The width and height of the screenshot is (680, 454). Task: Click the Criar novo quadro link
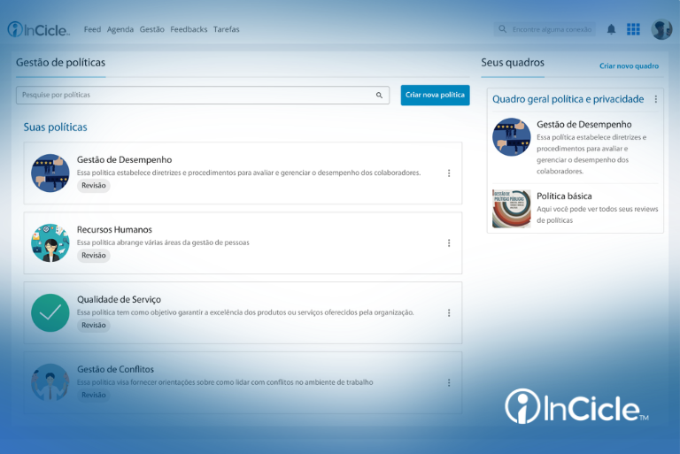click(629, 65)
